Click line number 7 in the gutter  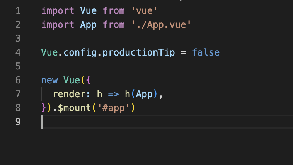pyautogui.click(x=18, y=94)
